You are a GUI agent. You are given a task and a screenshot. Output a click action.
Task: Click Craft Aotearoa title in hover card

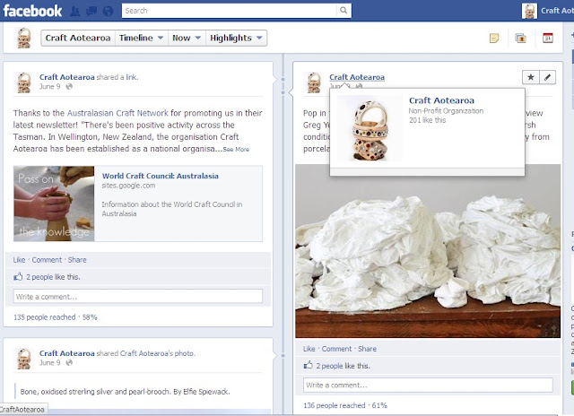coord(441,100)
